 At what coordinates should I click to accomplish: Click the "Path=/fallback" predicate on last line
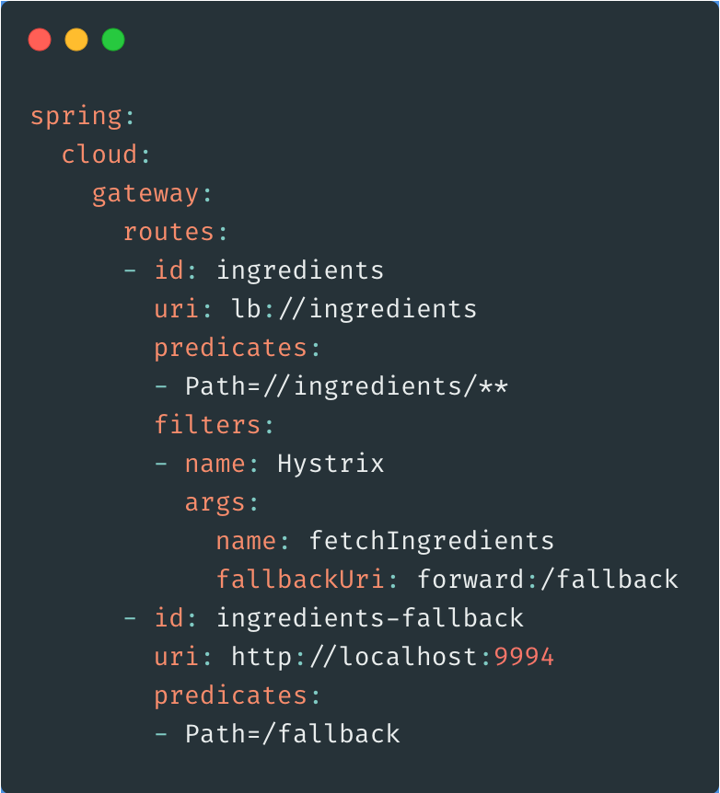(x=292, y=734)
